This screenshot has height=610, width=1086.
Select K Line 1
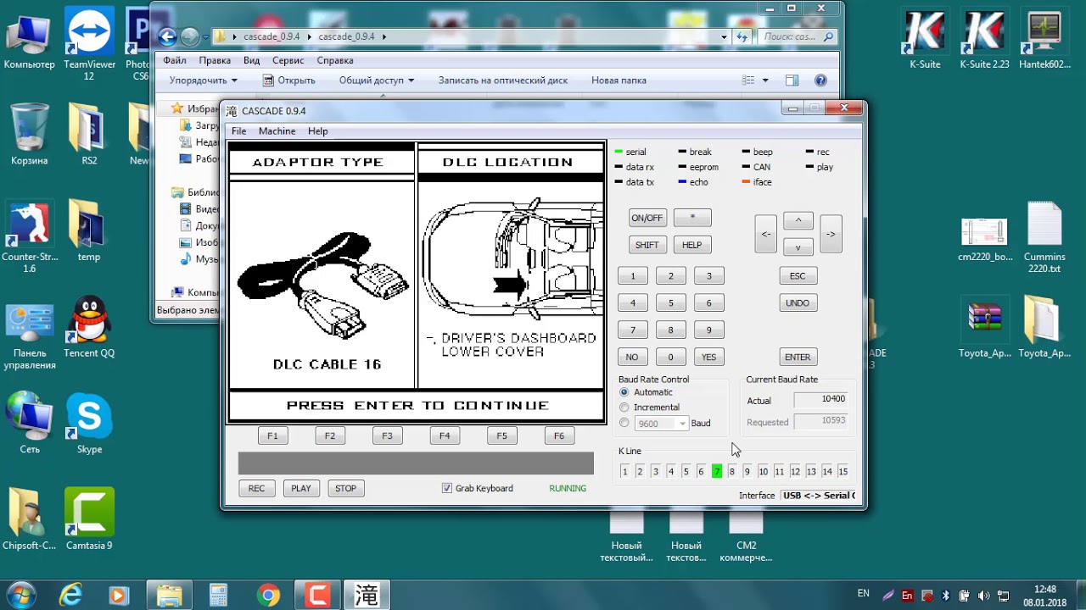pyautogui.click(x=624, y=471)
